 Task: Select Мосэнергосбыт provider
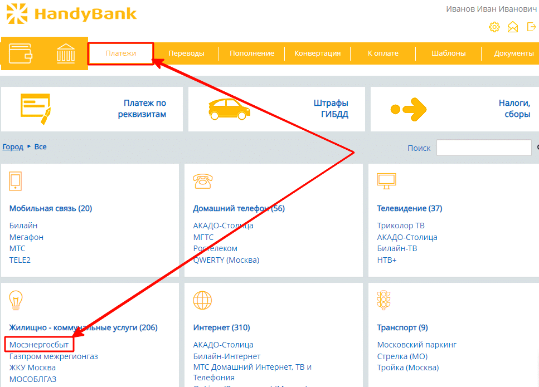point(39,345)
